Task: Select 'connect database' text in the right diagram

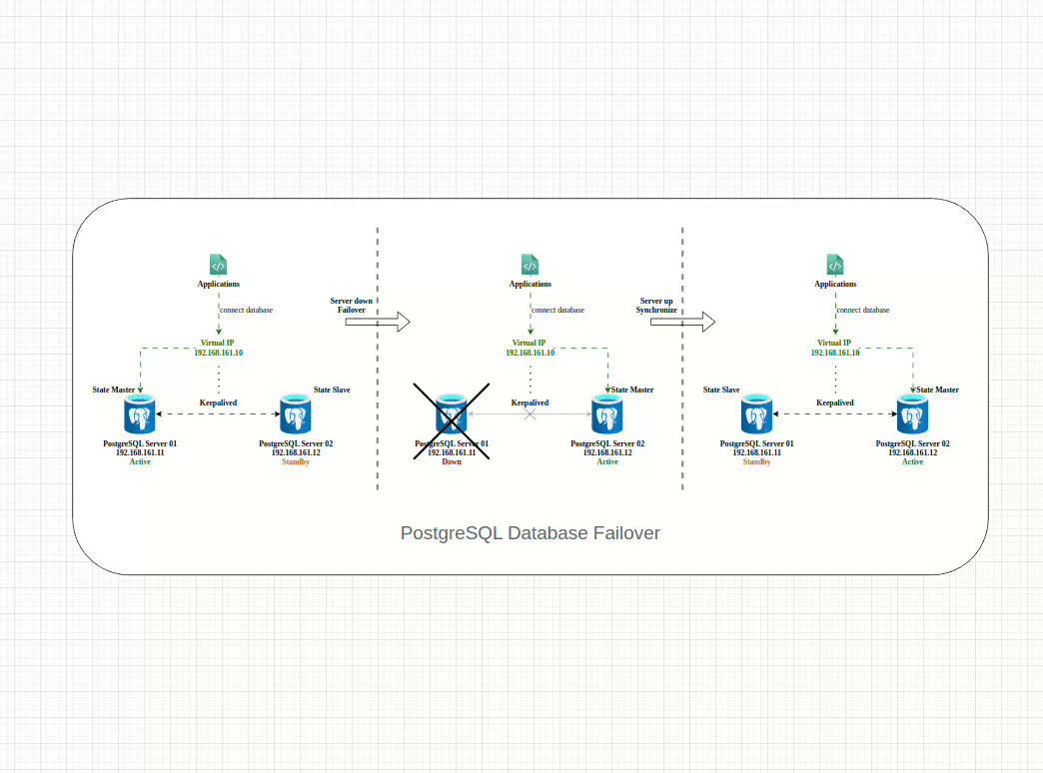Action: tap(863, 310)
